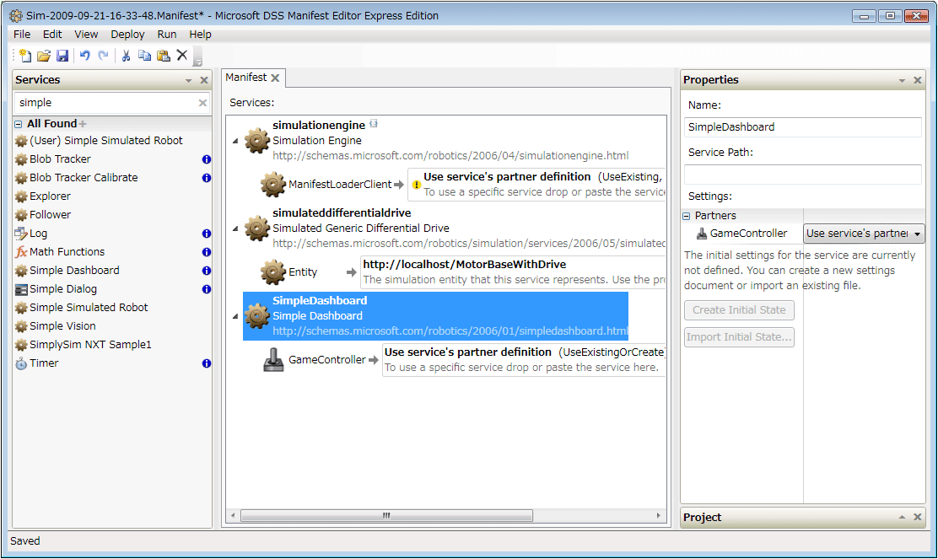
Task: Click the info icon next to Blob Tracker
Action: (x=207, y=159)
